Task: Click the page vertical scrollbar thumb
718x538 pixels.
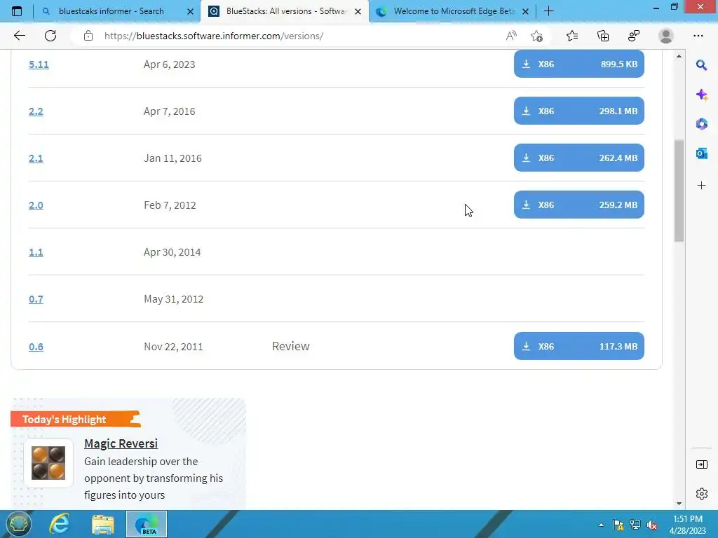Action: [x=679, y=191]
